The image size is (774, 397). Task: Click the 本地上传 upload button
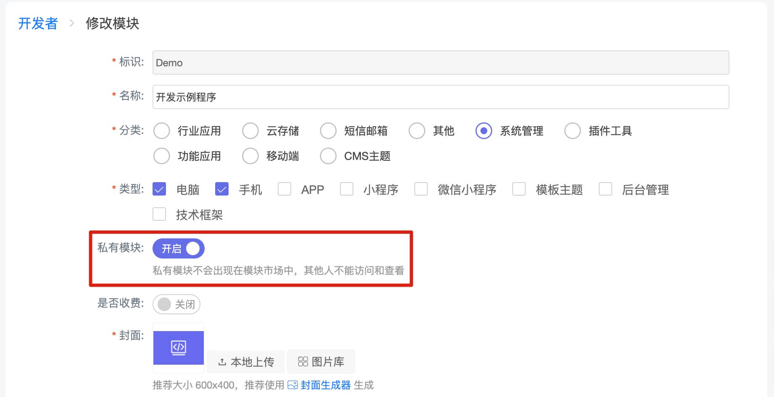coord(246,362)
